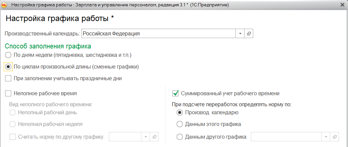
Task: Open the other norm schedule record icon
Action: coord(154,137)
